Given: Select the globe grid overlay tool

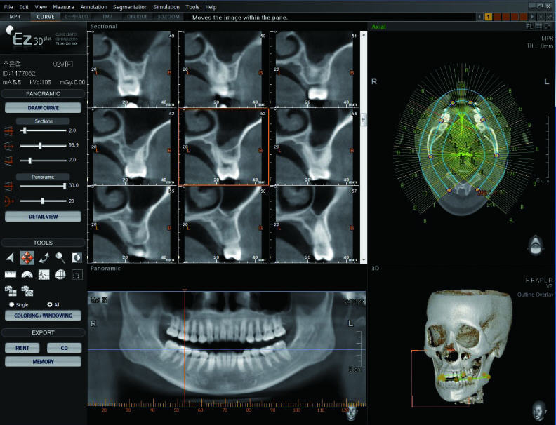Looking at the screenshot, I should (x=60, y=274).
